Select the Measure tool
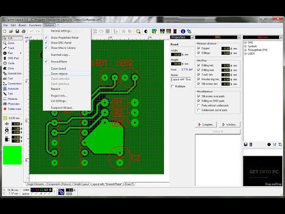The width and height of the screenshot is (285, 214). [10, 99]
